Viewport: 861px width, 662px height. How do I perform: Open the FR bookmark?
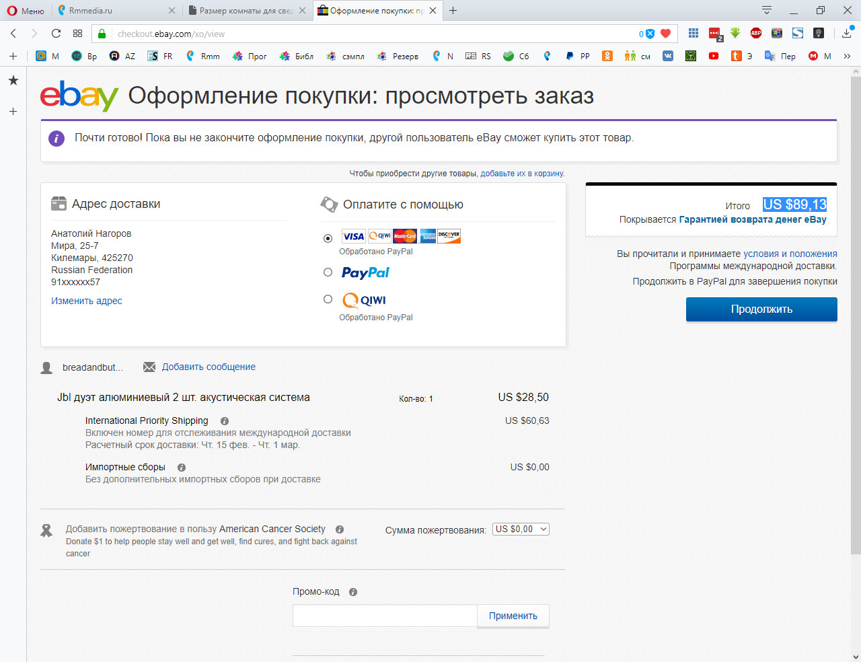coord(161,56)
